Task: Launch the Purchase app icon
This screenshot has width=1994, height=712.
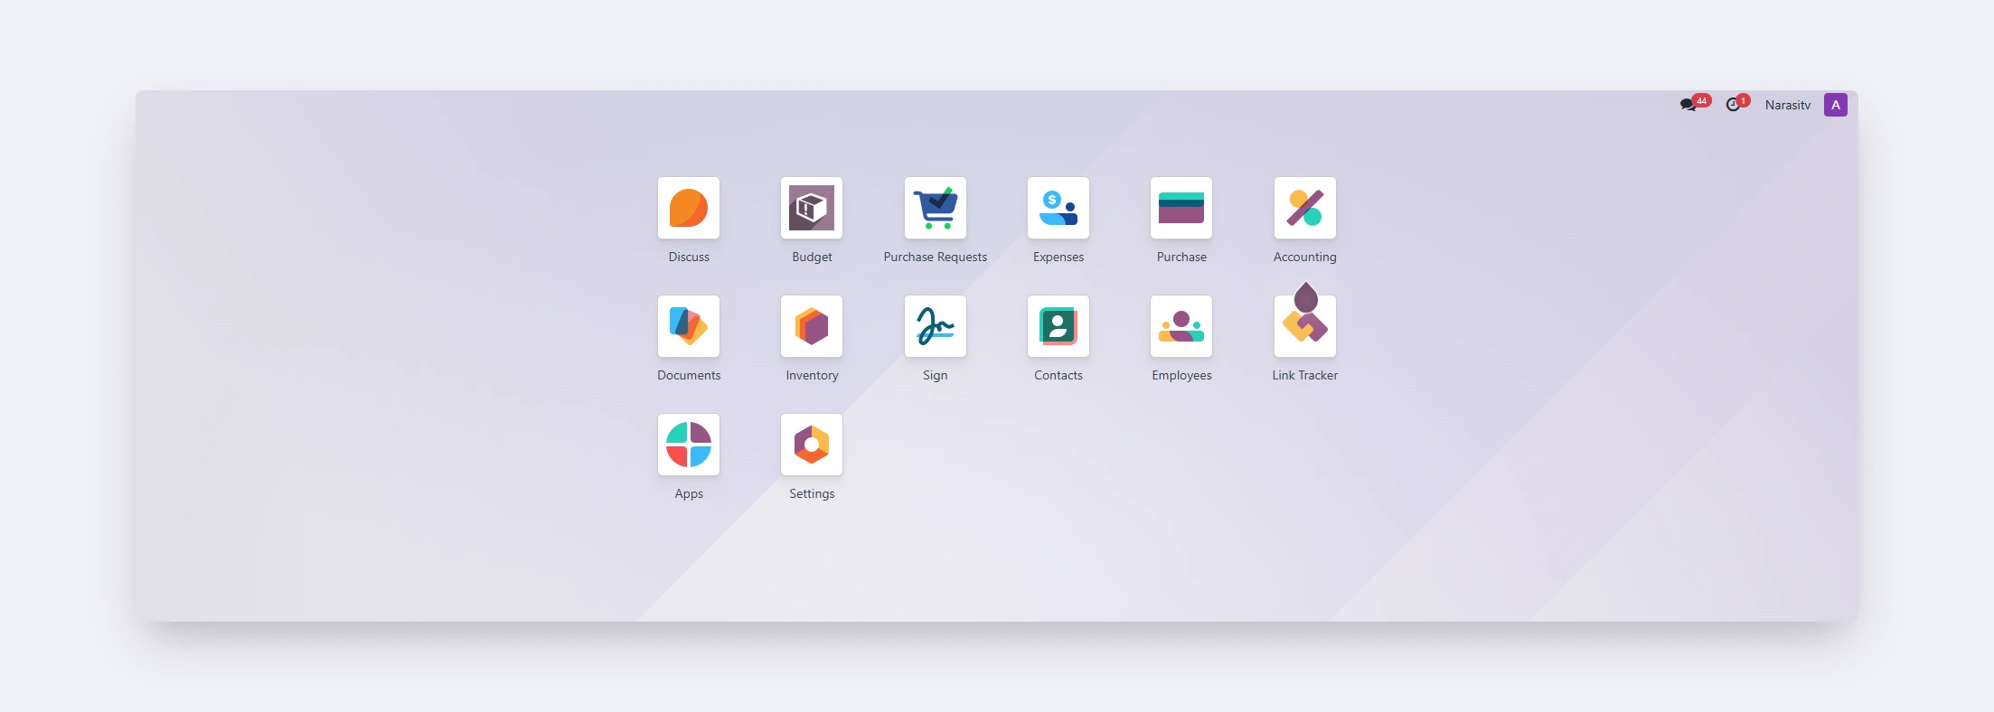Action: pyautogui.click(x=1180, y=208)
